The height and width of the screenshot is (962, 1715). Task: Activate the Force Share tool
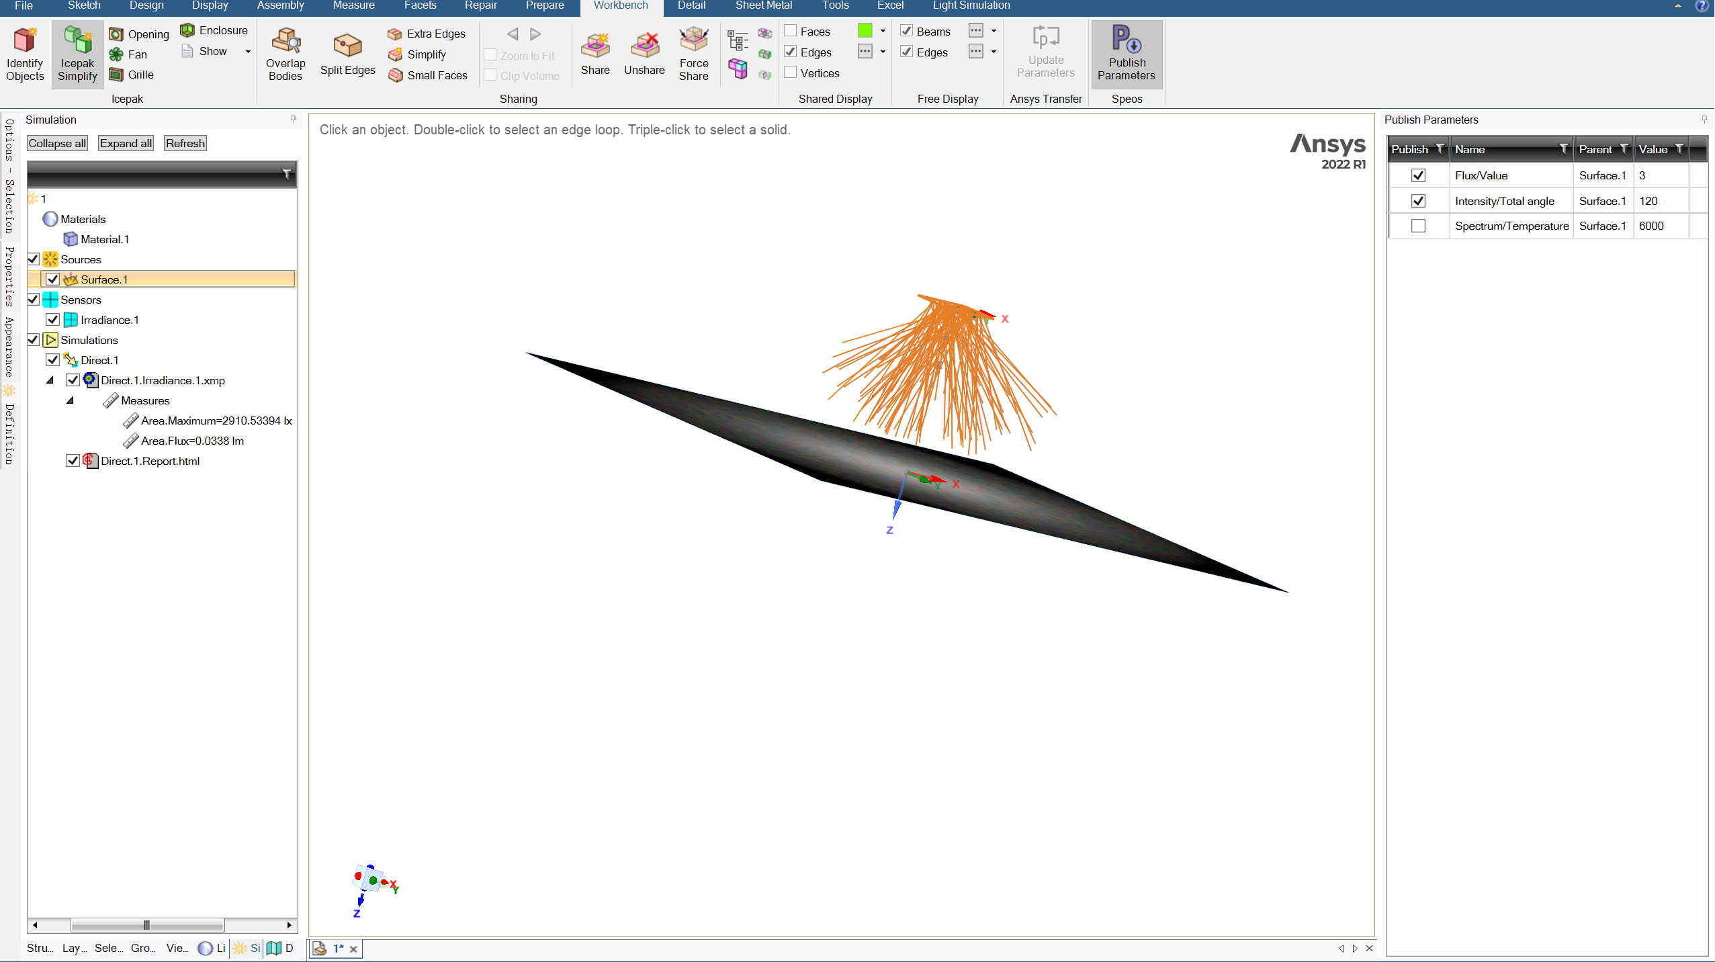click(693, 42)
